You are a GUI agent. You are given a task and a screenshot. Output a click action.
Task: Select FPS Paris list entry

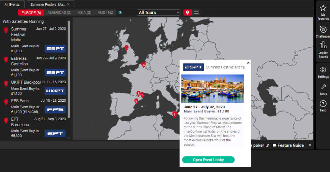pos(20,101)
